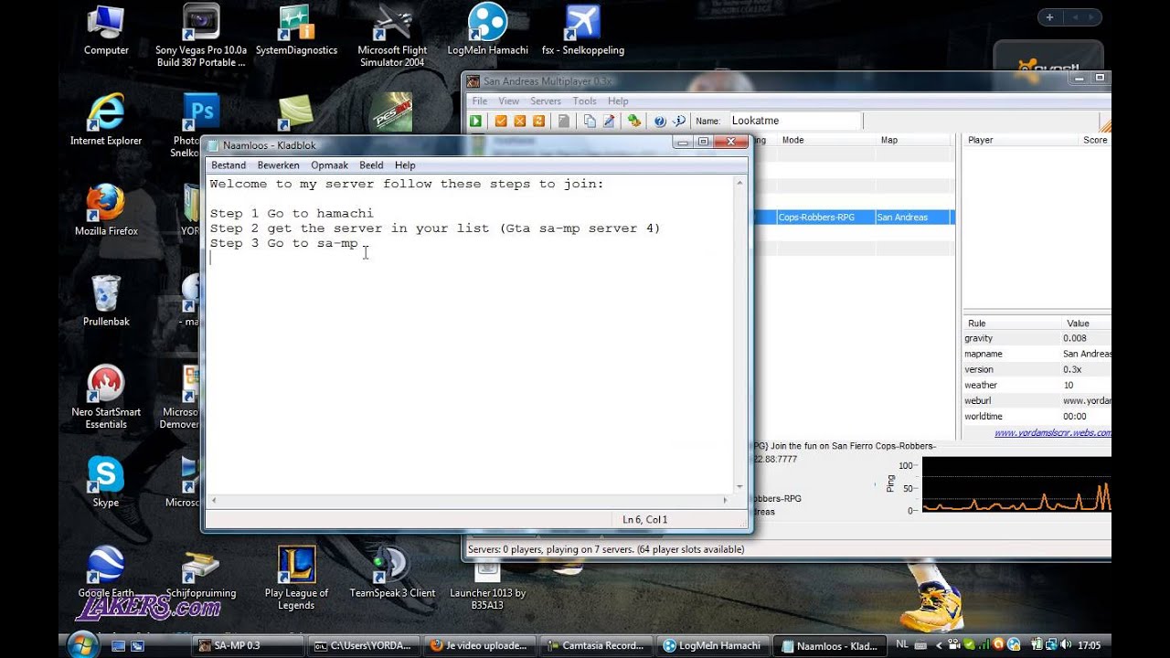1170x658 pixels.
Task: Open TeamSpeak 3 Client desktop icon
Action: pyautogui.click(x=392, y=573)
